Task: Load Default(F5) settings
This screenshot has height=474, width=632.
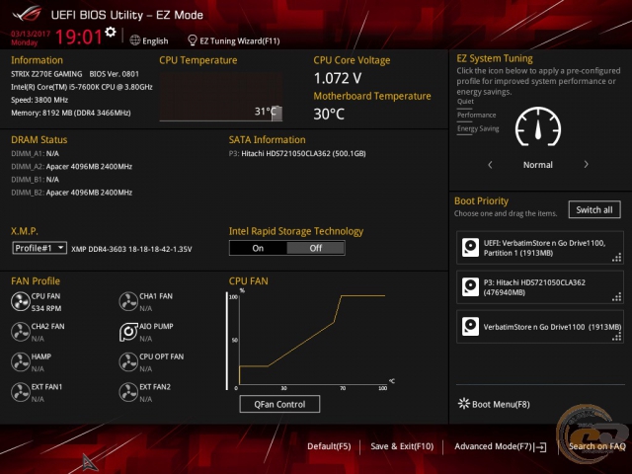Action: [329, 446]
